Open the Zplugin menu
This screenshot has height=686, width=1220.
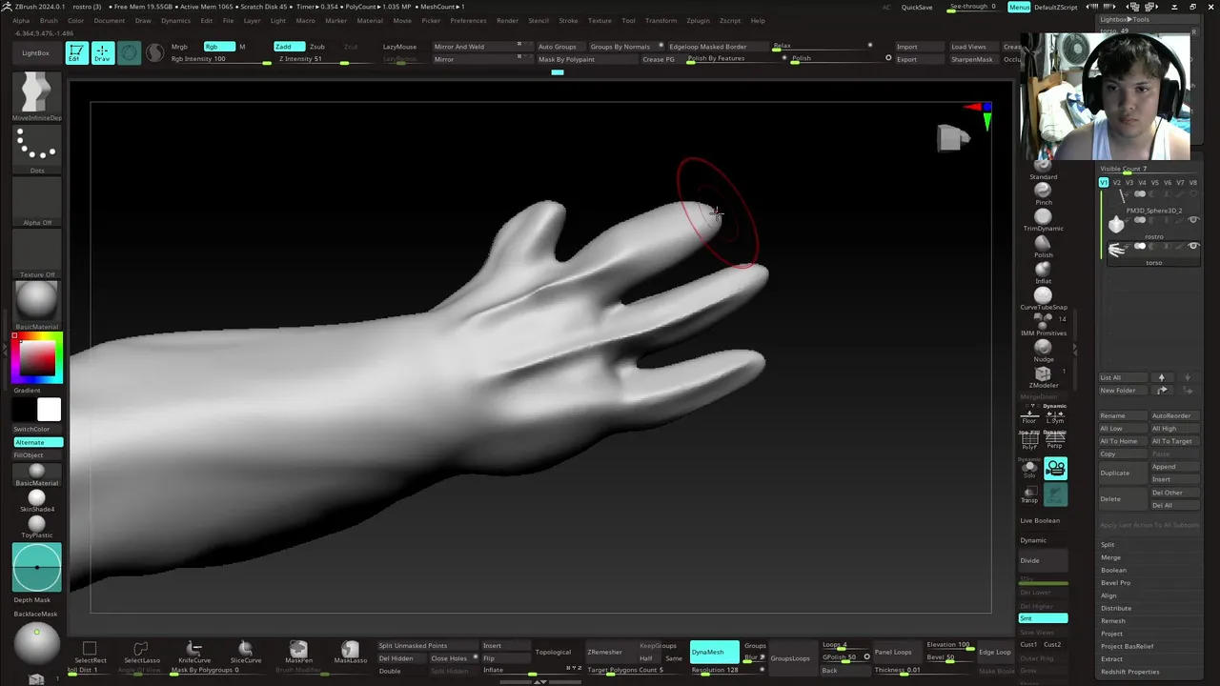click(698, 20)
